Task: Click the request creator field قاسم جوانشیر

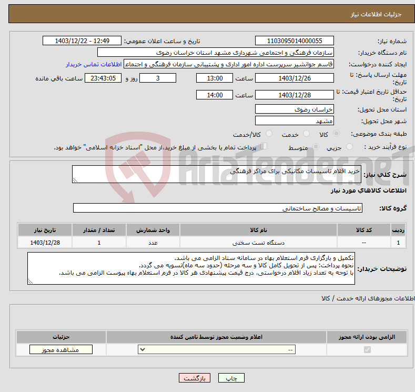Action: [x=229, y=64]
